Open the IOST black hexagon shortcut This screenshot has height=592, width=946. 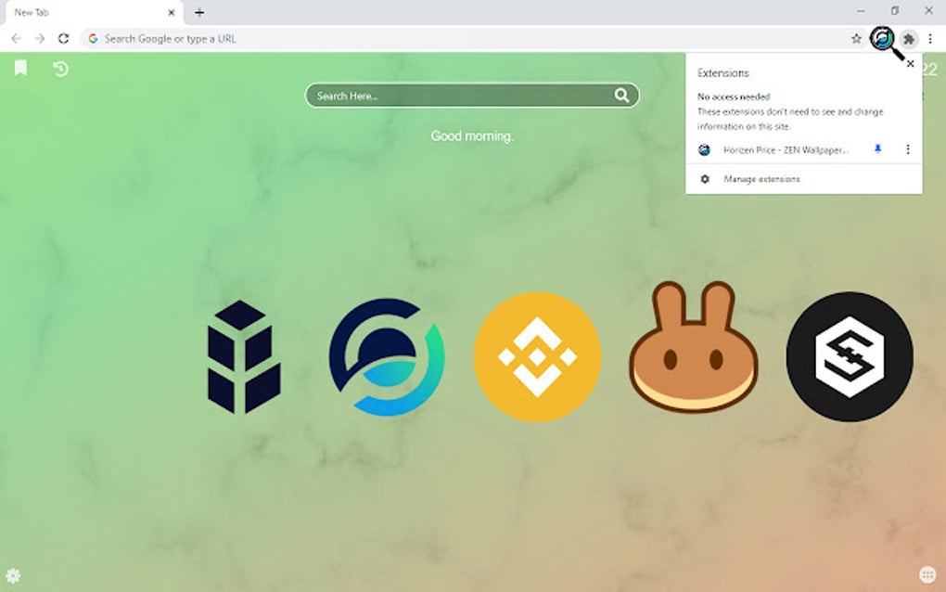[x=850, y=356]
